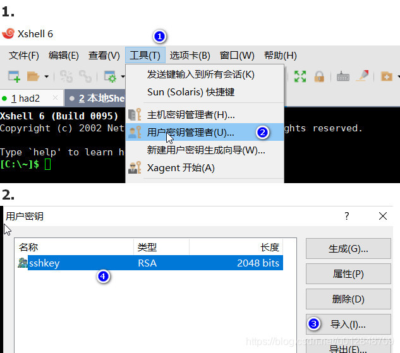Choose Sun (Solaris) 快捷键 menu entry
Viewport: 400px width, 353px height.
(x=205, y=92)
